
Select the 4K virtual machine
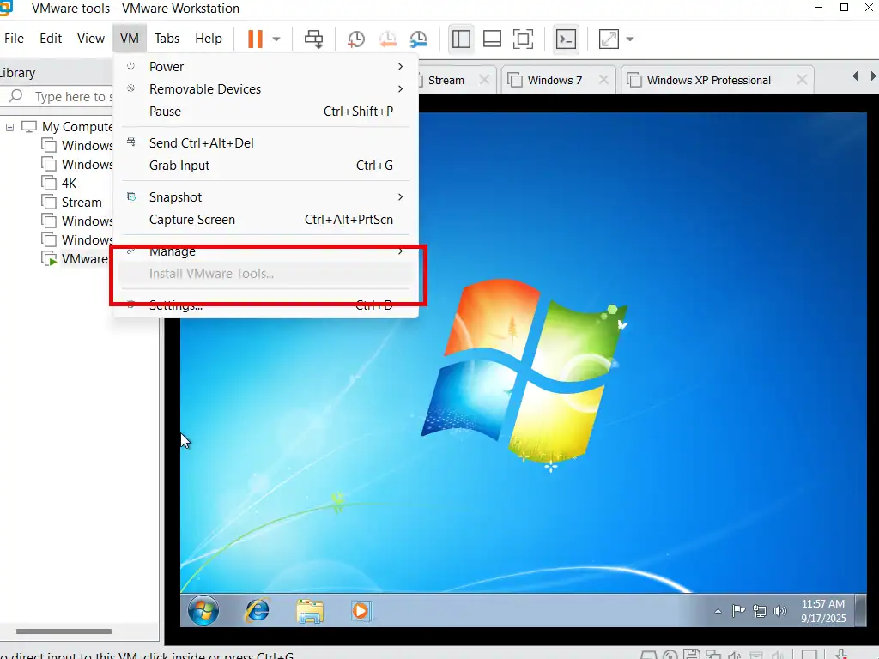(x=69, y=184)
